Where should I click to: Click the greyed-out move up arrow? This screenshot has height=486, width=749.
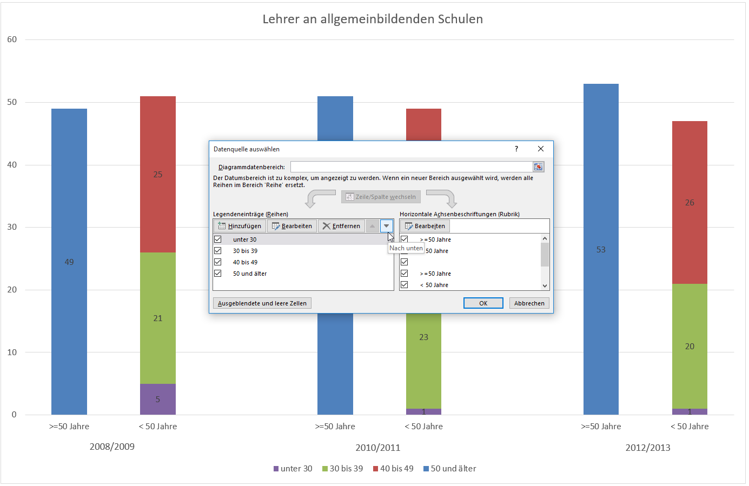[373, 226]
